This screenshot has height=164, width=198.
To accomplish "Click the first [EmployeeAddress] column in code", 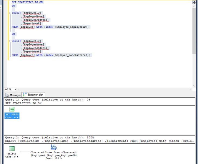I will 36,20.
